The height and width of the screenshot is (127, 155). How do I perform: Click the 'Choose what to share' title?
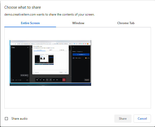coord(22,8)
